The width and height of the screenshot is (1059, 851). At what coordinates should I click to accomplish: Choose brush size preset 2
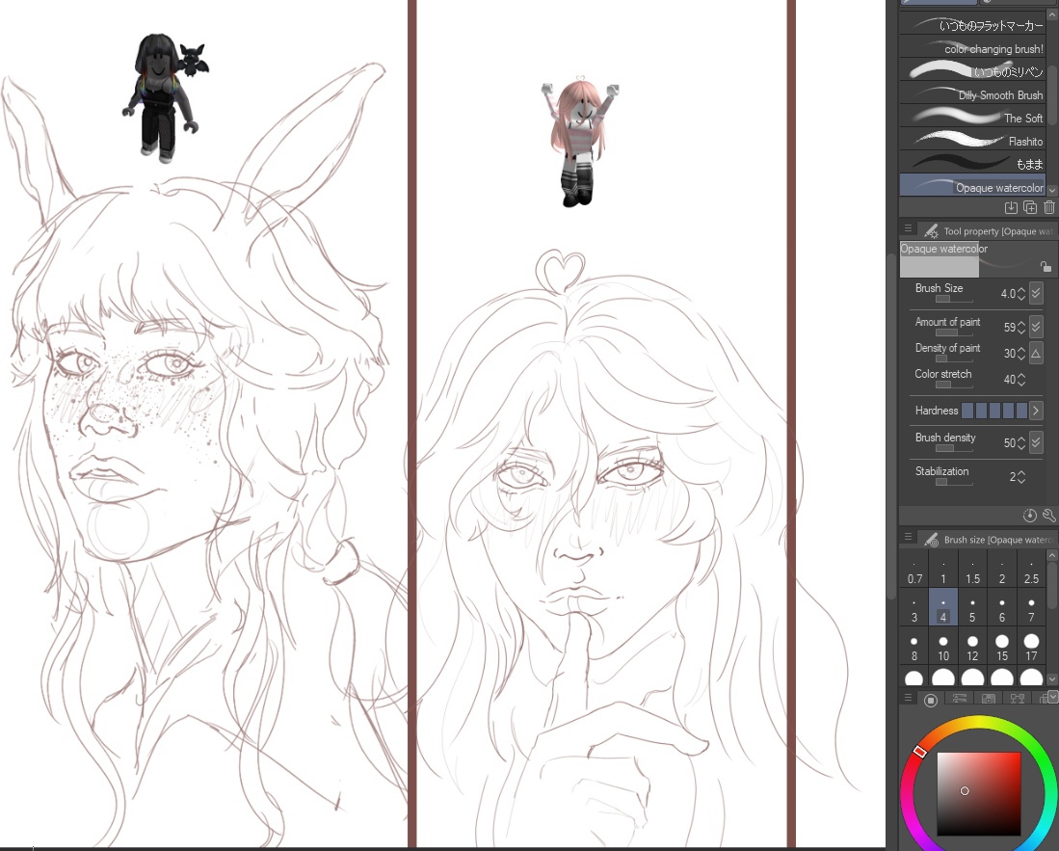(x=1002, y=570)
